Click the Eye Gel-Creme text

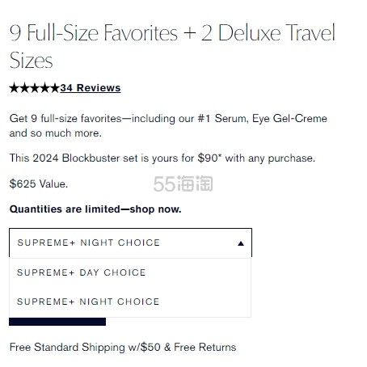[289, 119]
